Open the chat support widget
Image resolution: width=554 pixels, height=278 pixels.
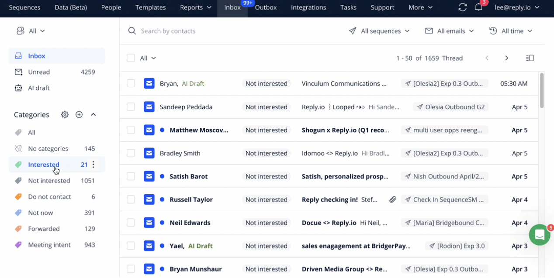coord(540,235)
